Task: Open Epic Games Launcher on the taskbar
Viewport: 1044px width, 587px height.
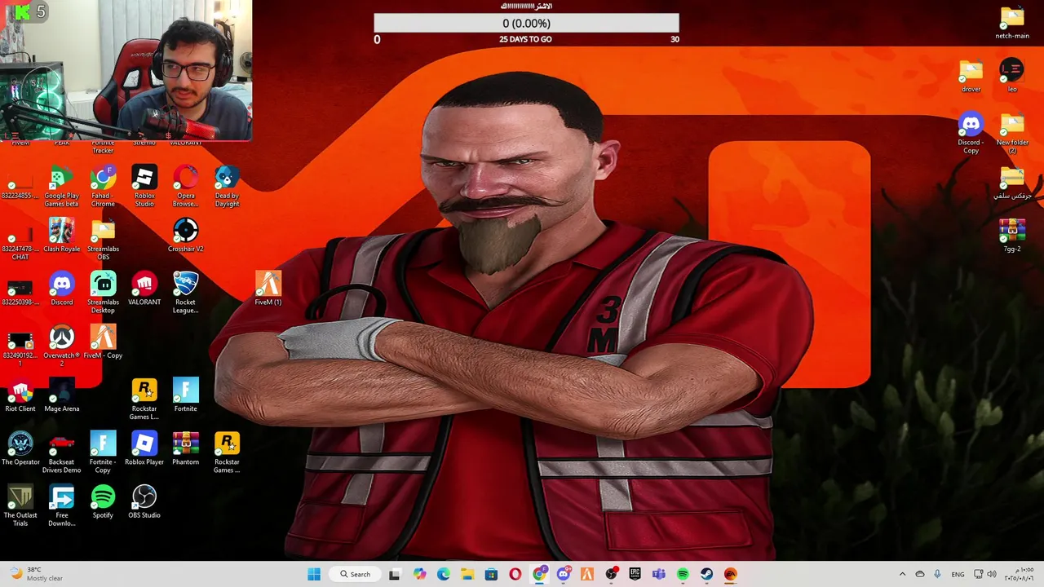Action: pos(635,574)
